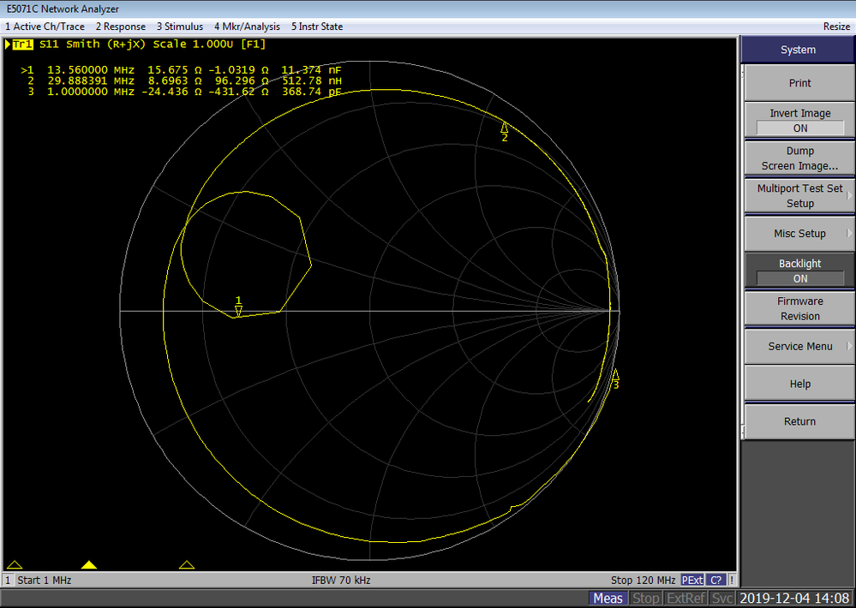Image resolution: width=856 pixels, height=608 pixels.
Task: Click the Svc status indicator
Action: [x=722, y=599]
